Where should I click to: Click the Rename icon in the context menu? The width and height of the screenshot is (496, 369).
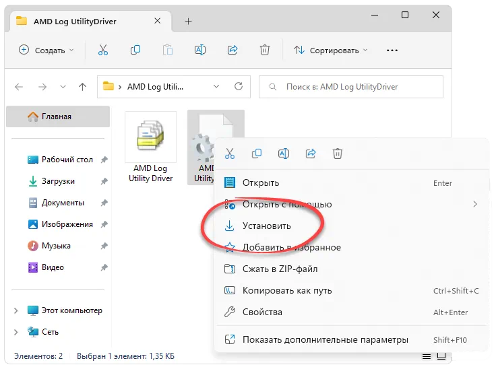coord(284,154)
